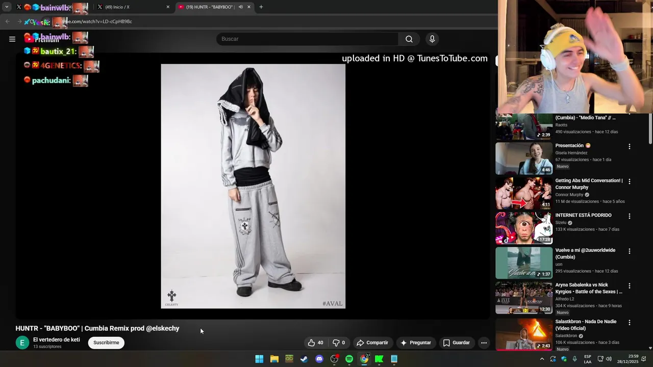
Task: Open El vertedero de keti channel name
Action: [57, 339]
